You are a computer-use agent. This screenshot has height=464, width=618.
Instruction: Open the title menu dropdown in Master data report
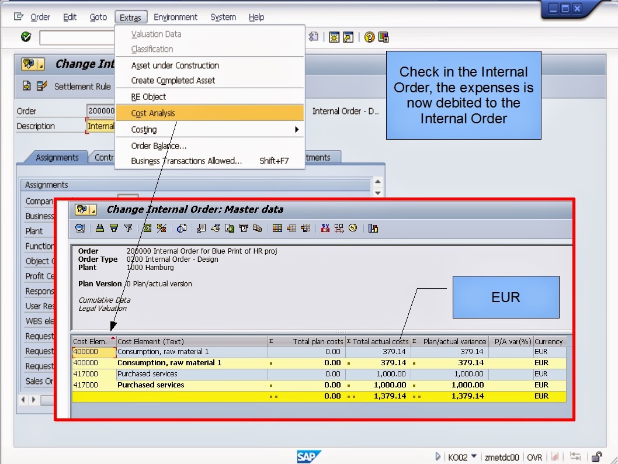(93, 210)
